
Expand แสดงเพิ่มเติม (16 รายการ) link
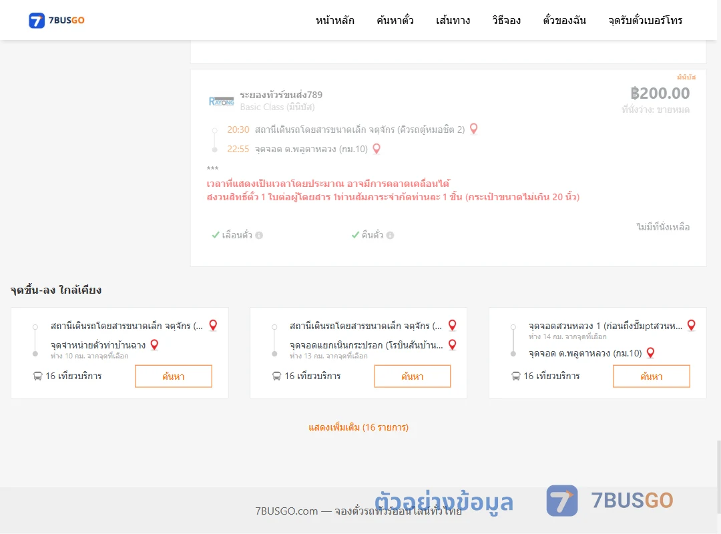coord(358,427)
